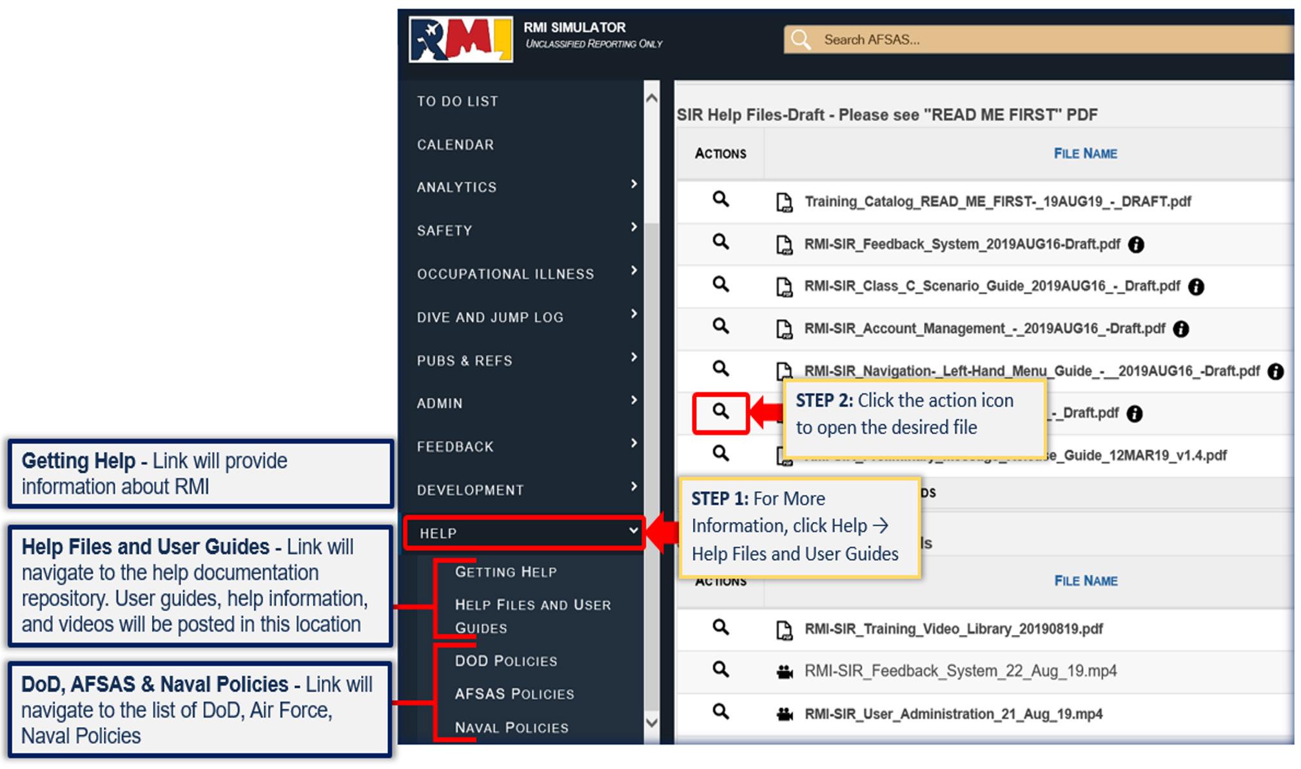Open Naval Policies submenu item
This screenshot has width=1301, height=769.
tap(512, 727)
